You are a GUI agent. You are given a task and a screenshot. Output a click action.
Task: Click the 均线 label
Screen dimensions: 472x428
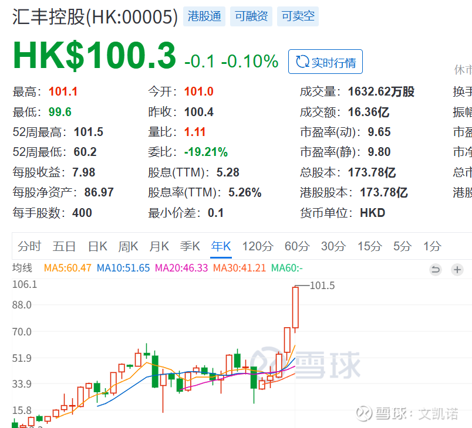coord(22,268)
